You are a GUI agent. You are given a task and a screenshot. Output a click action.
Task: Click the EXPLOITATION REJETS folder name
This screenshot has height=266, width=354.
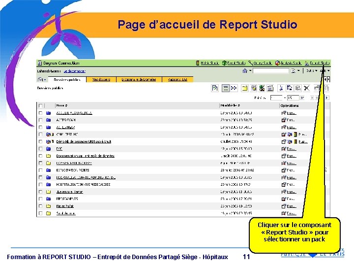click(73, 170)
